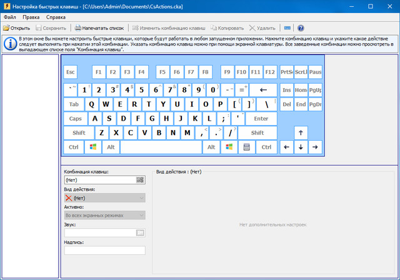
Task: Open the Файл menu
Action: click(9, 17)
